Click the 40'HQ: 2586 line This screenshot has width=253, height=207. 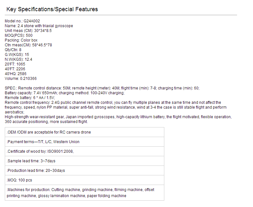tap(16, 74)
